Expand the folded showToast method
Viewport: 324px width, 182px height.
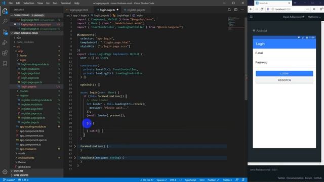coord(75,158)
